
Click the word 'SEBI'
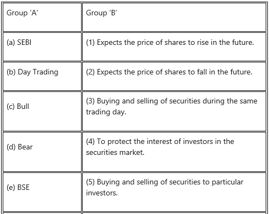click(x=24, y=43)
